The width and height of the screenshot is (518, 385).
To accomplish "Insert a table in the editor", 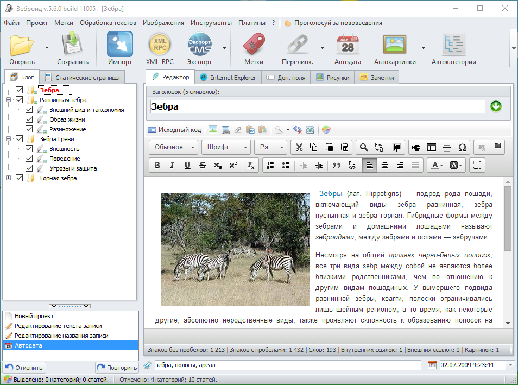I will click(x=432, y=147).
